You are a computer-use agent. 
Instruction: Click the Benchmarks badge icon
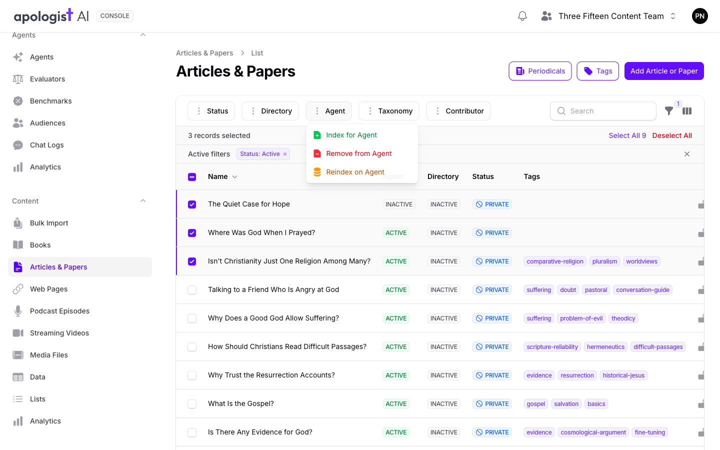[x=18, y=101]
